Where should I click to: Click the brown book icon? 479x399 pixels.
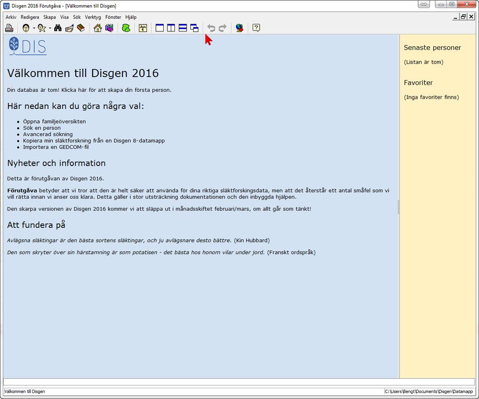(81, 28)
